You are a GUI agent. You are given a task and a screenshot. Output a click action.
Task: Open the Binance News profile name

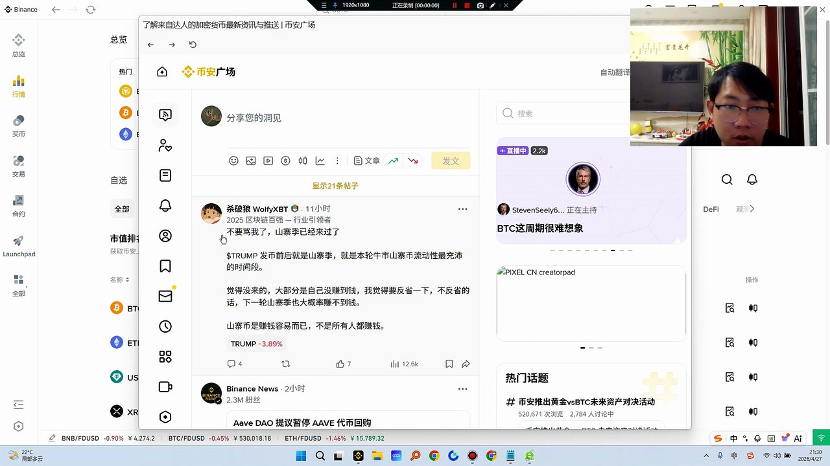coord(252,389)
